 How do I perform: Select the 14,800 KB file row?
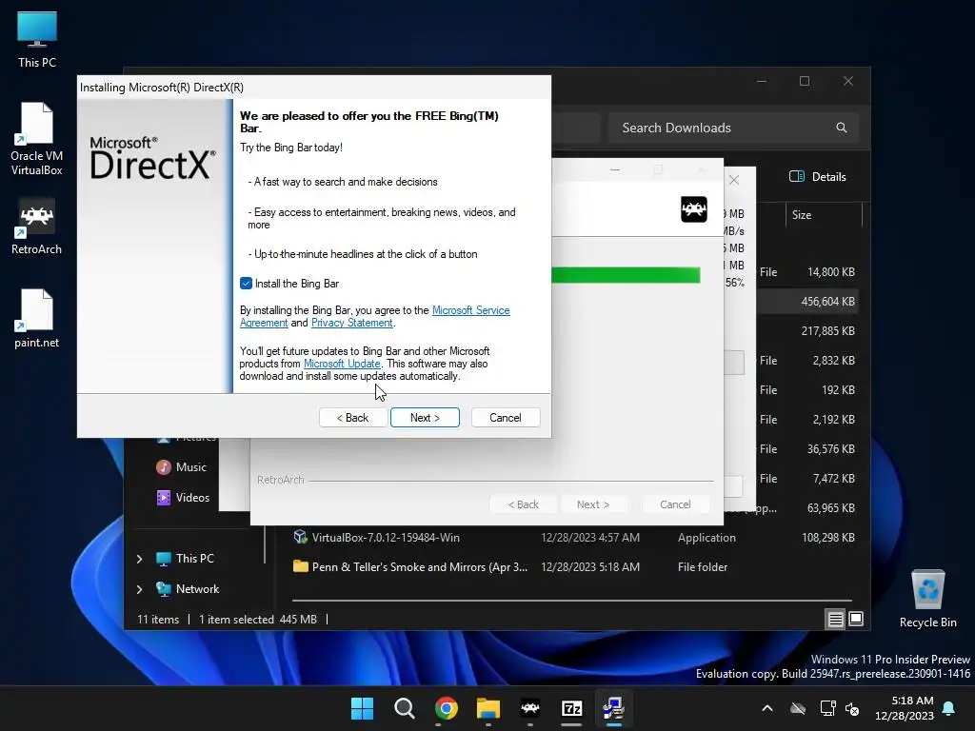(807, 272)
